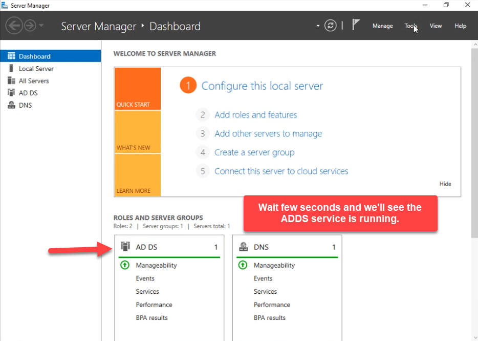
Task: Click Create a server group link
Action: pos(254,152)
